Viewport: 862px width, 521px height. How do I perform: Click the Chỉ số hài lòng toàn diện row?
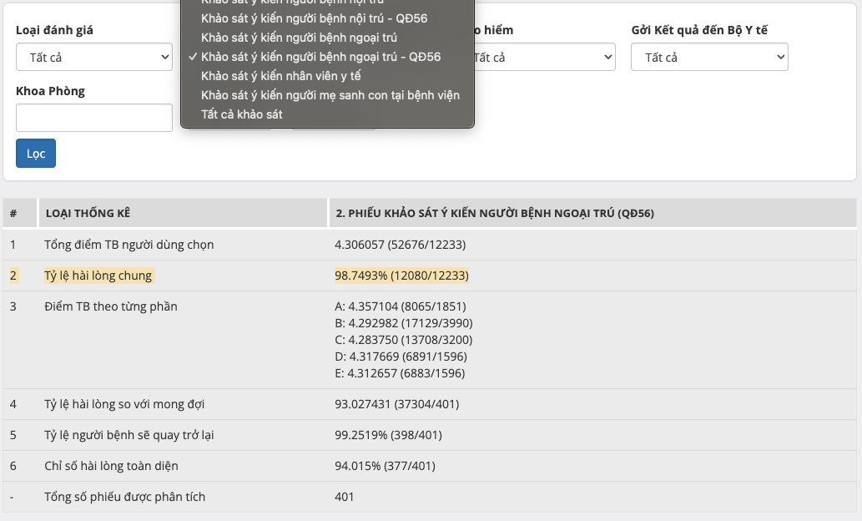click(x=111, y=466)
